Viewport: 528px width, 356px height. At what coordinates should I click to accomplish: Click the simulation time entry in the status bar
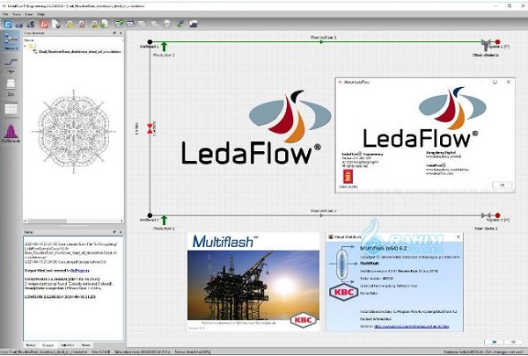tap(143, 352)
